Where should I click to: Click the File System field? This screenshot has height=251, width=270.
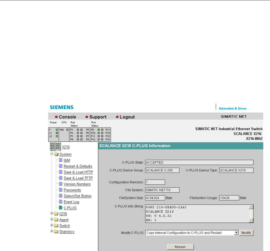[x=162, y=190]
